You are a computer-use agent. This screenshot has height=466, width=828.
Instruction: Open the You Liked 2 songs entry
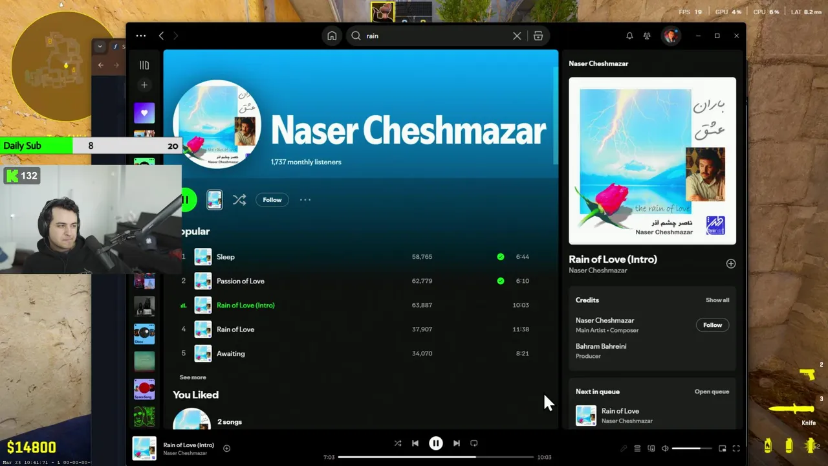click(x=230, y=422)
